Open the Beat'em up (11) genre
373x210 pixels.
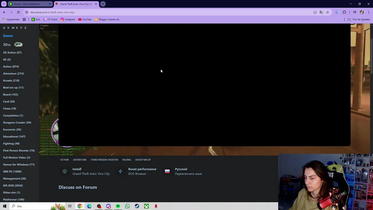click(x=13, y=87)
